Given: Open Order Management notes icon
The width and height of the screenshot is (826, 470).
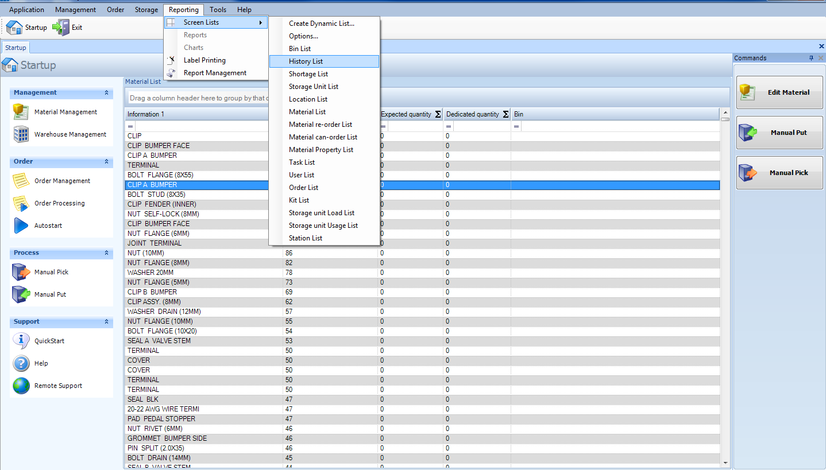Looking at the screenshot, I should click(21, 181).
